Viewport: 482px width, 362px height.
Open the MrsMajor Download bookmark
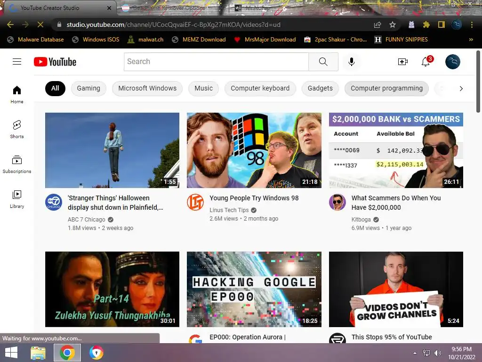[x=265, y=40]
